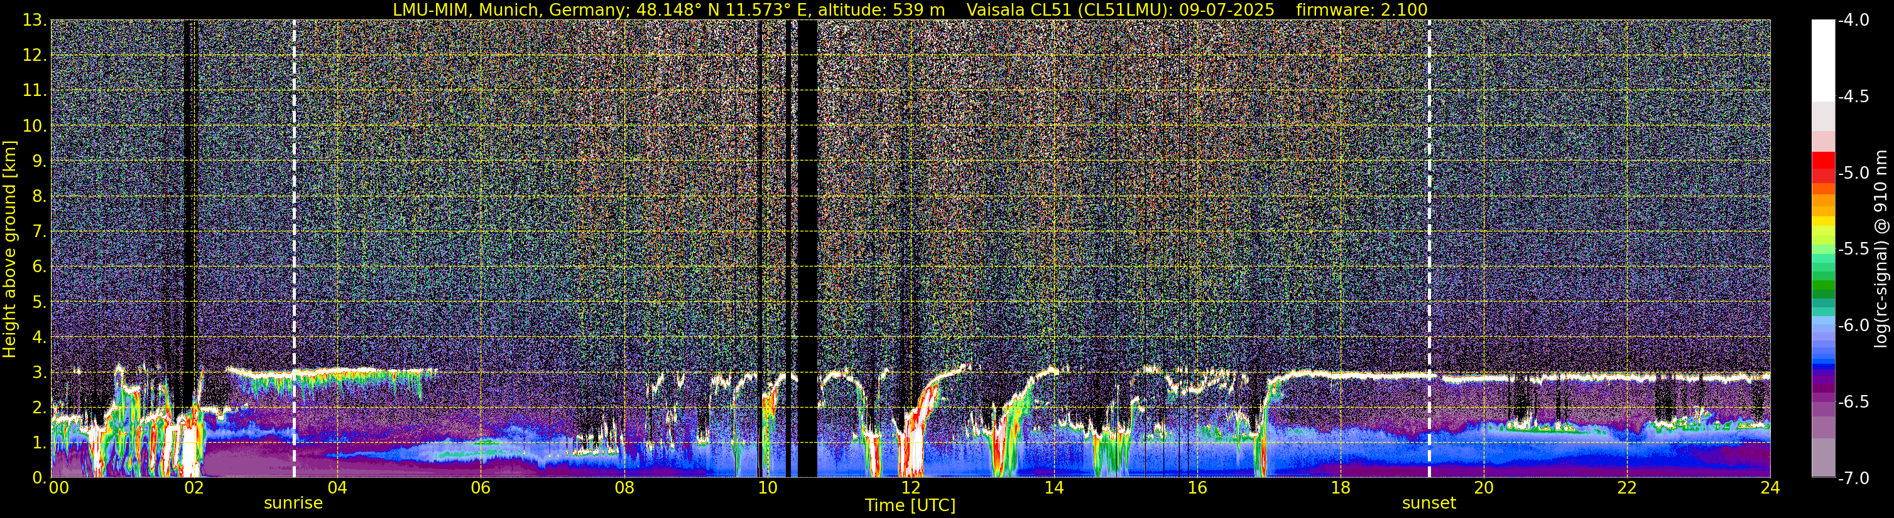1894x518 pixels.
Task: Click the '-4.5' colorbar tick label
Action: [1854, 97]
